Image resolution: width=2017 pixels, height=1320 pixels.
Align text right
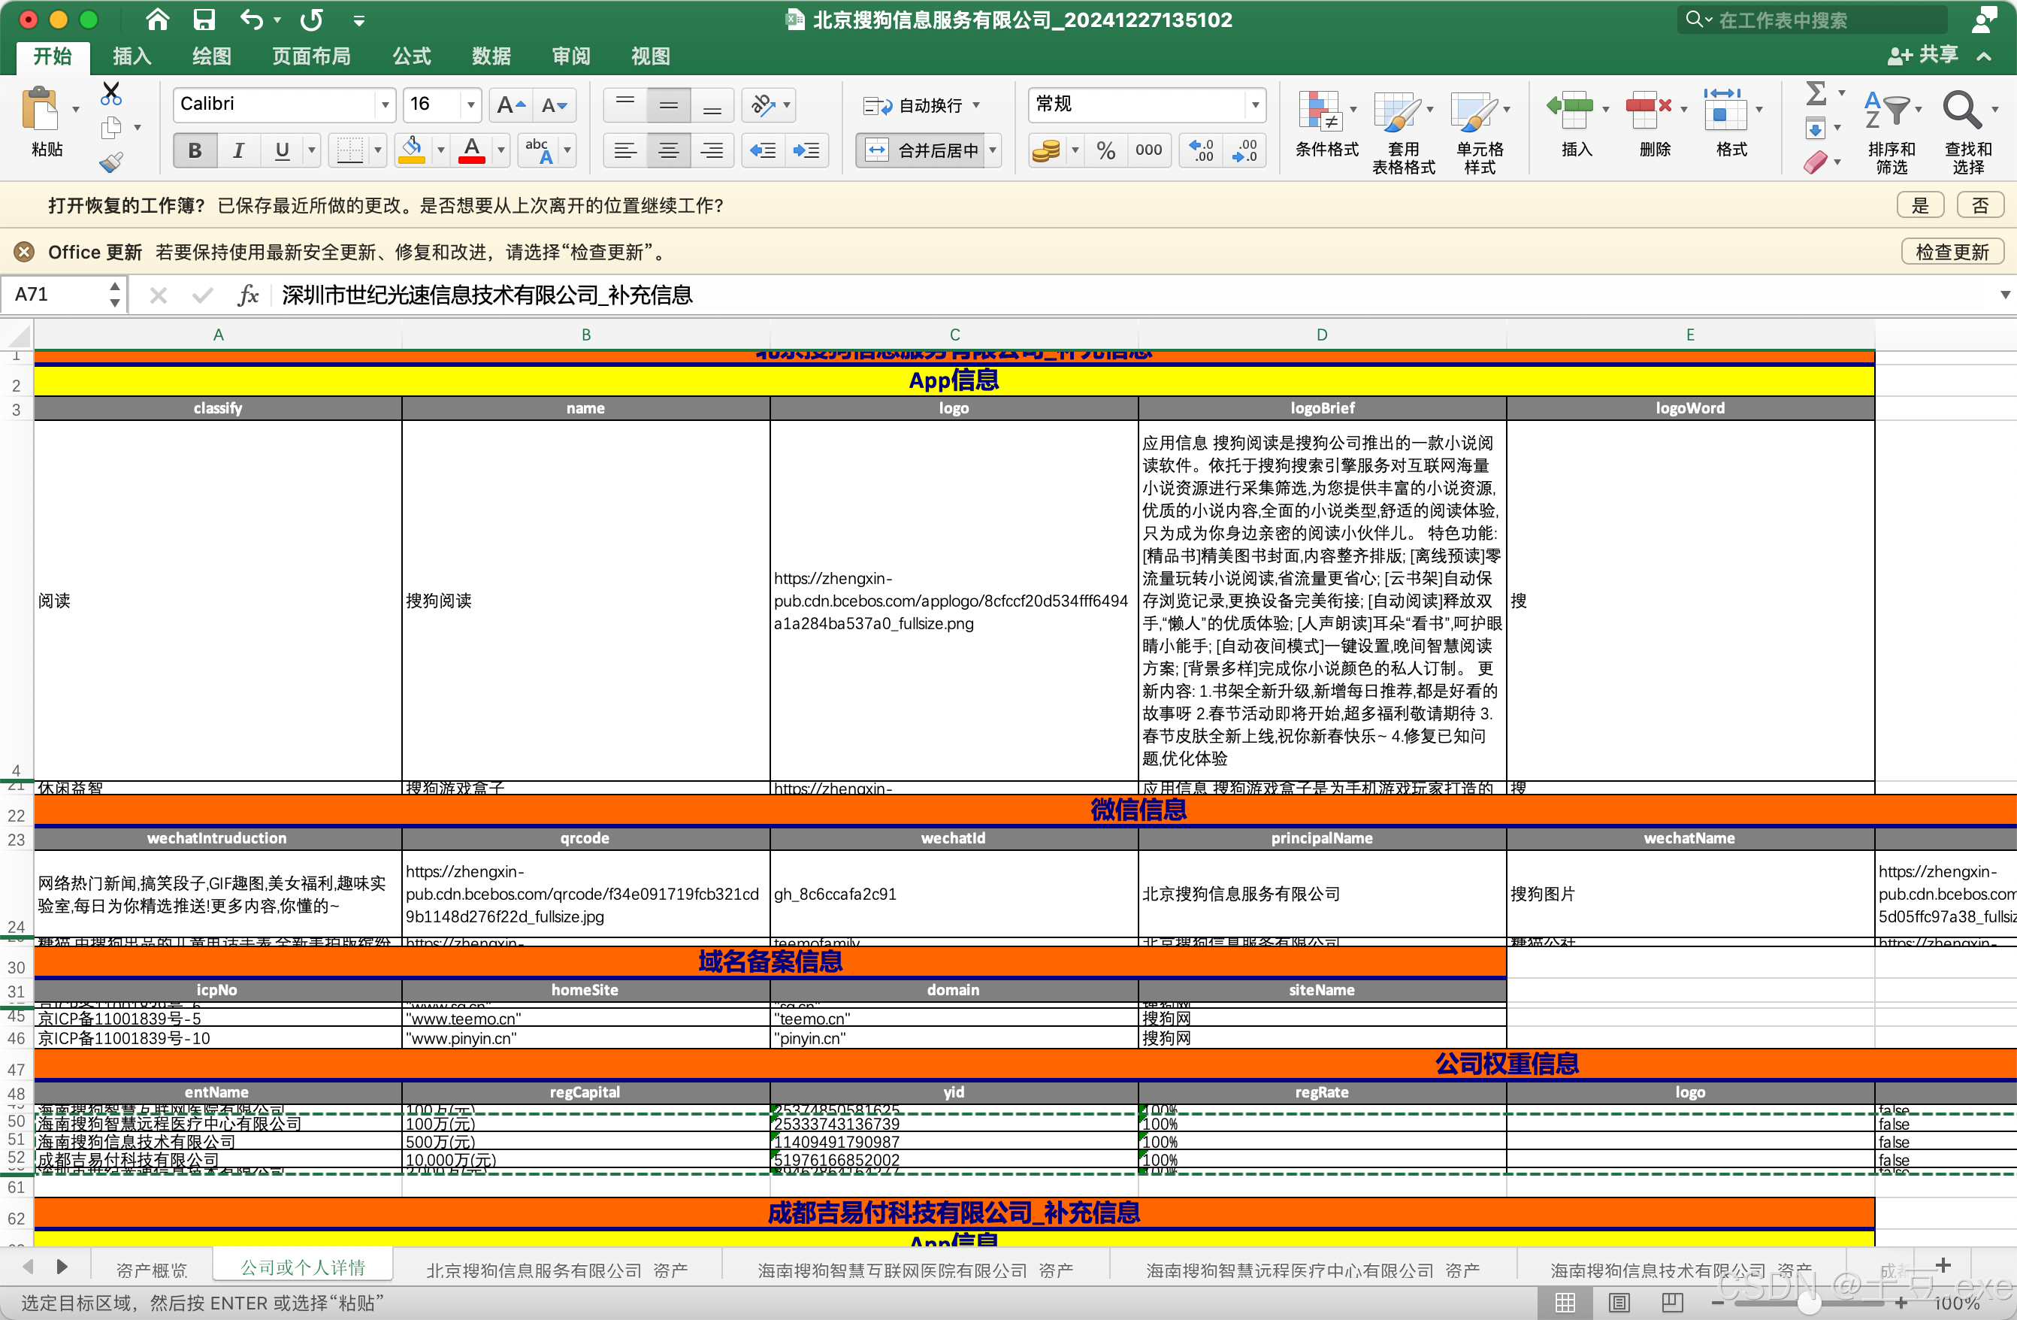712,151
